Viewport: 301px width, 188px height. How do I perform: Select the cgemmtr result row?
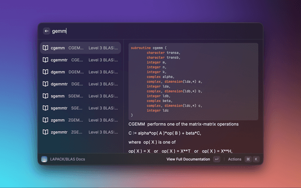pos(80,60)
